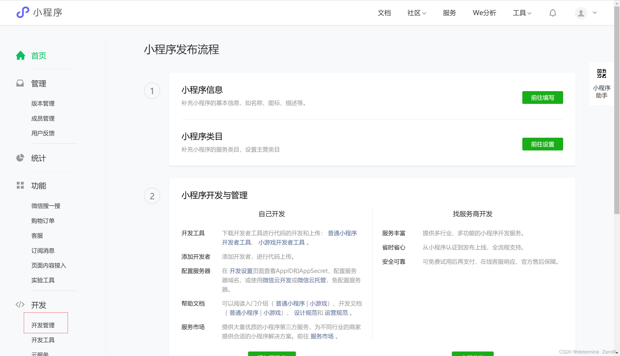
Task: Click the 开发 code brackets icon
Action: 20,304
